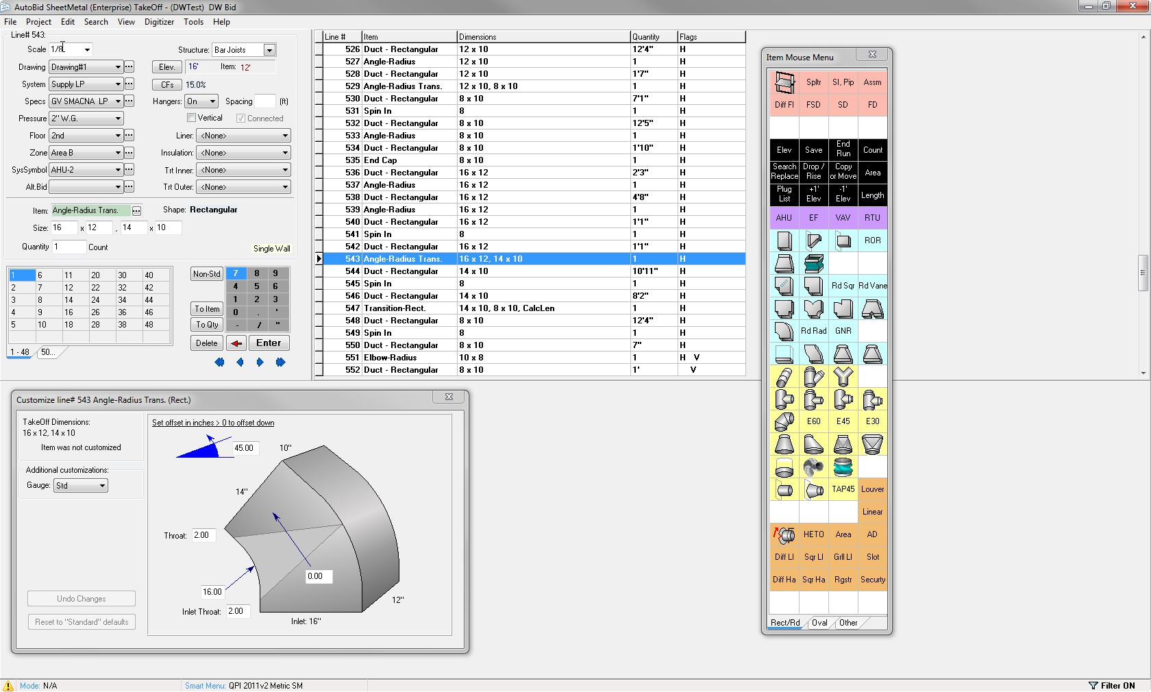Screen dimensions: 1151x692
Task: Click the Non-Std button
Action: 206,274
